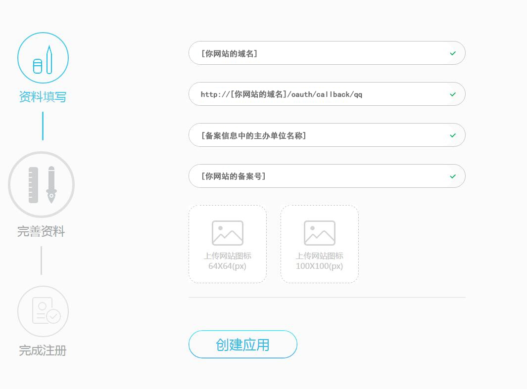Focus the [备案信息中的主办单位名称] input field

[x=327, y=135]
